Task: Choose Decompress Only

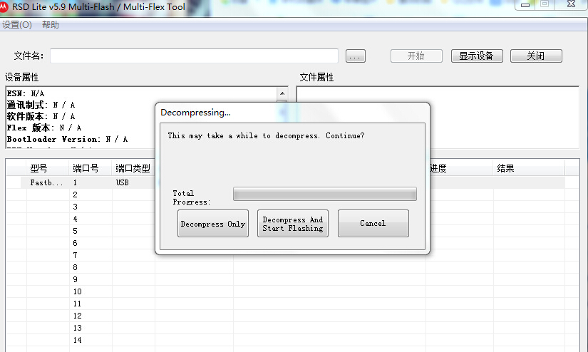Action: pos(212,224)
